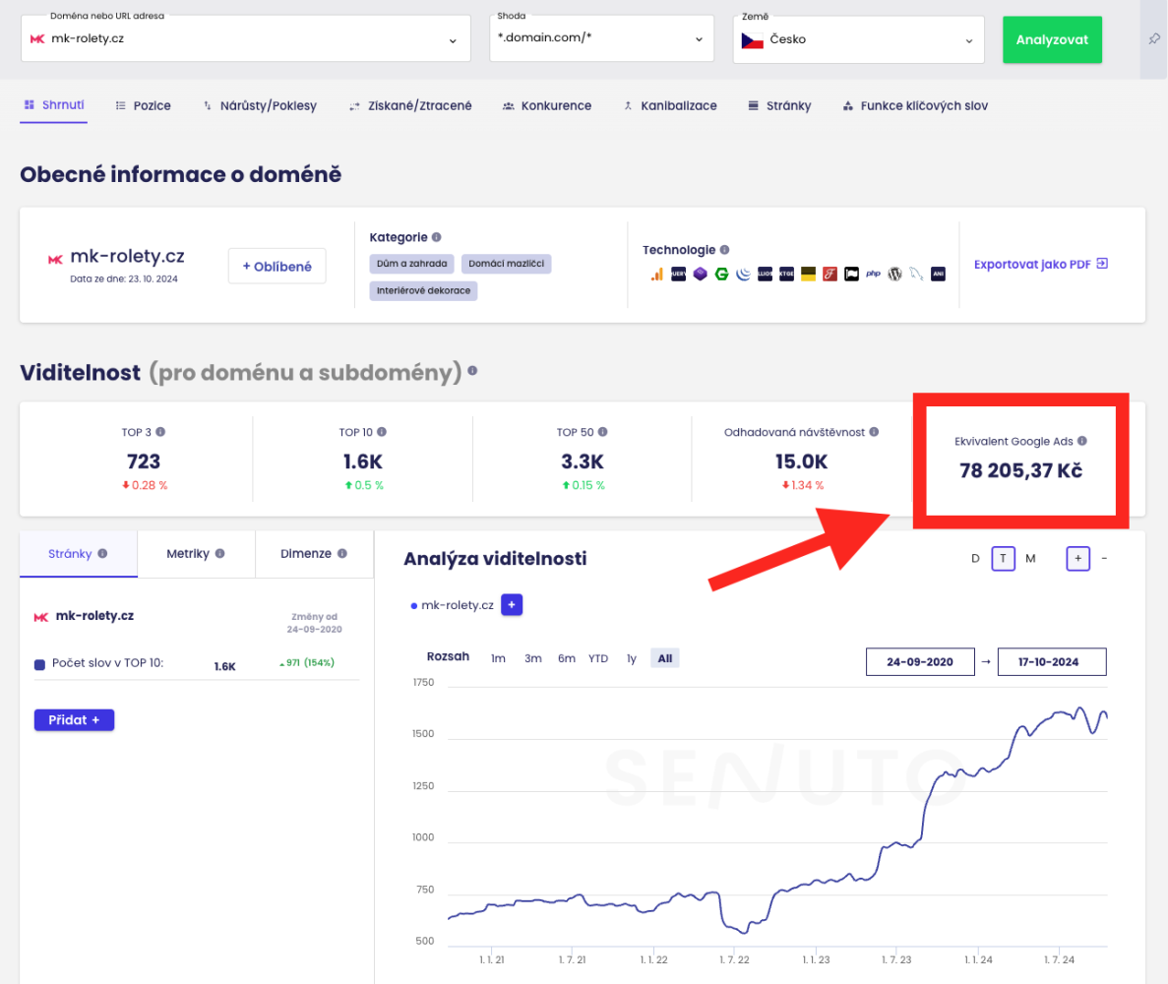The width and height of the screenshot is (1168, 984).
Task: Click the start date field 24-09-2020
Action: pos(920,661)
